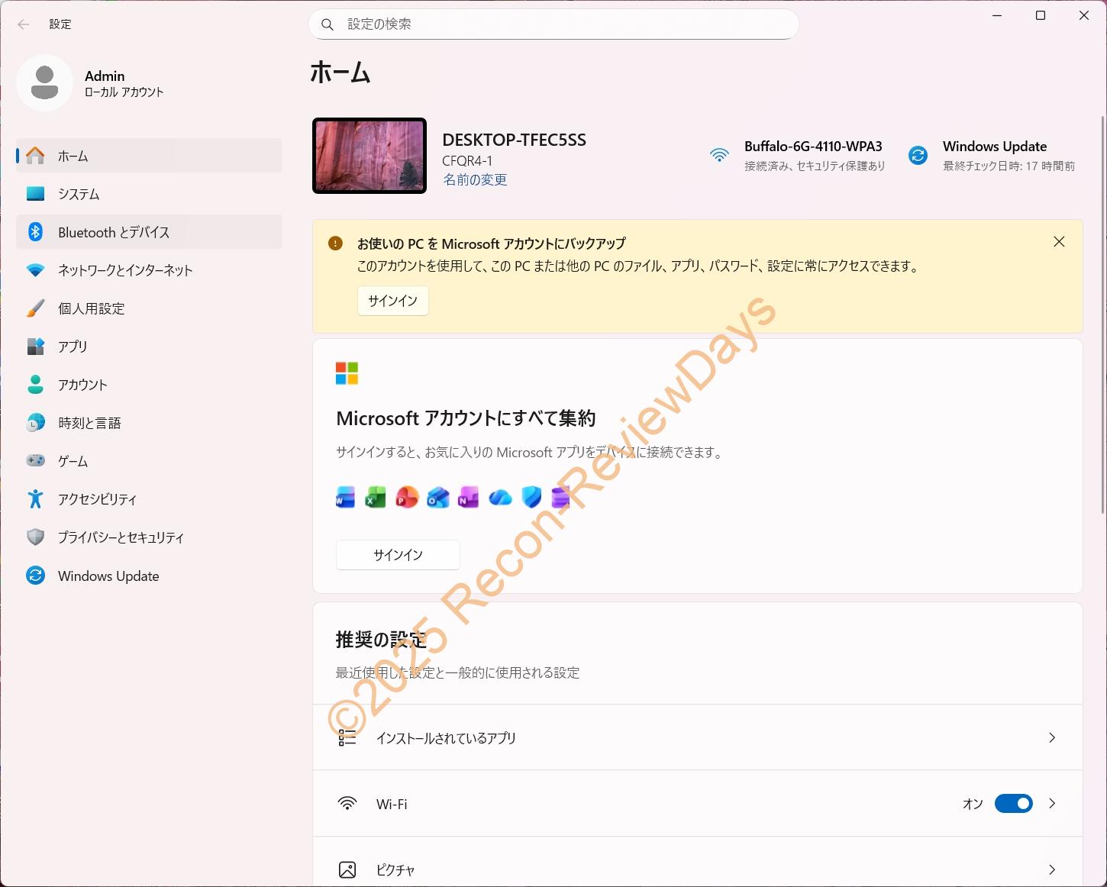The image size is (1107, 887).
Task: Click the desktop wallpaper thumbnail
Action: tap(370, 156)
